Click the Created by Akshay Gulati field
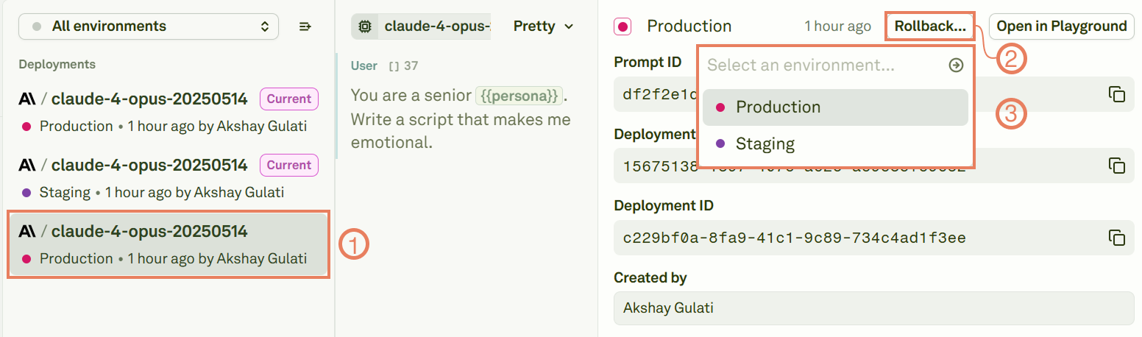 tap(873, 308)
